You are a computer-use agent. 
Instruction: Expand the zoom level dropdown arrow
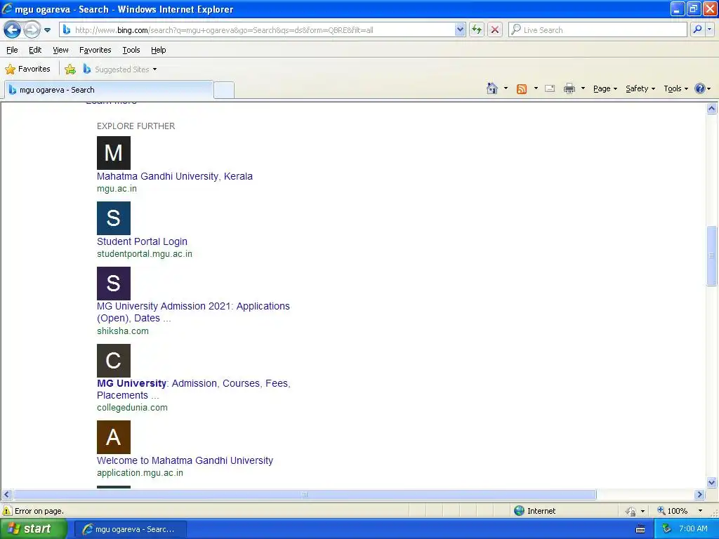700,511
